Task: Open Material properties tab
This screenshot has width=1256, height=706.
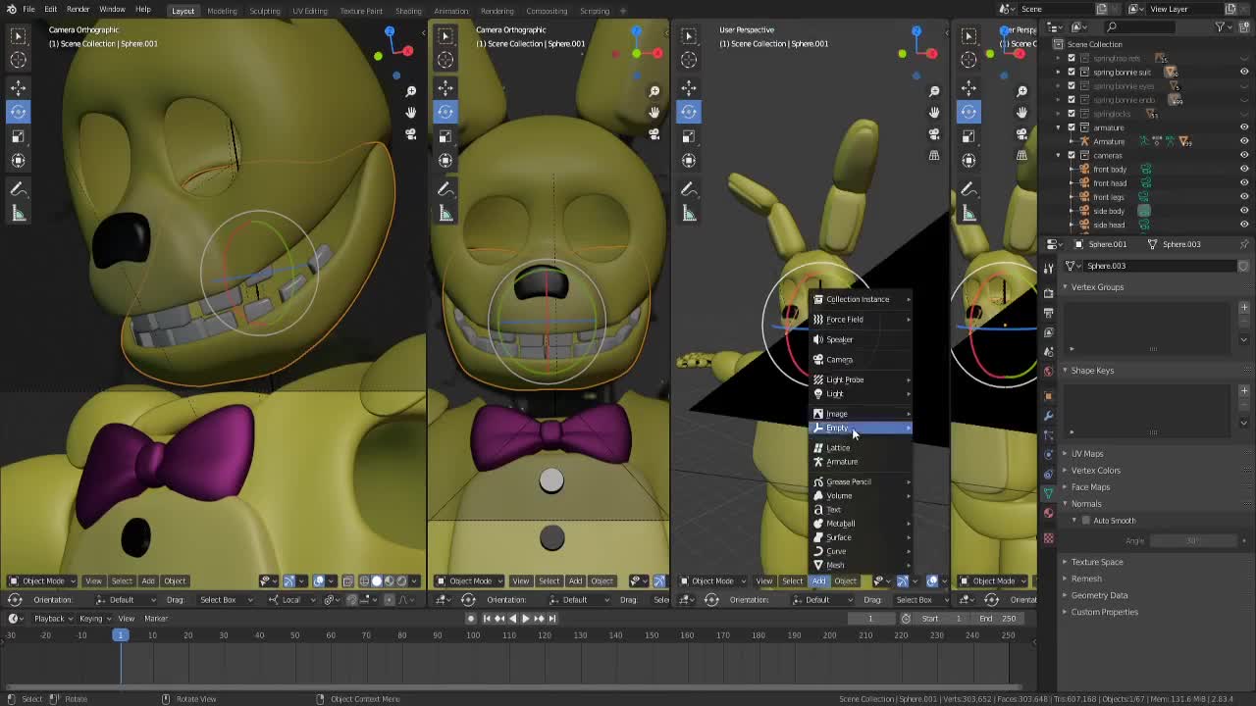Action: pos(1048,513)
